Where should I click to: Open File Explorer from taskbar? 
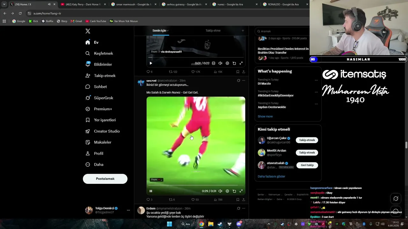point(211,224)
